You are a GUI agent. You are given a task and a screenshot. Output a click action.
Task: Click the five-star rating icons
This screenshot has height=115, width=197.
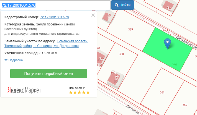pos(79,92)
